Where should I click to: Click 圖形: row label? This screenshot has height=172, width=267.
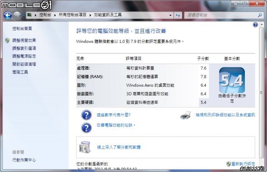coord(81,85)
